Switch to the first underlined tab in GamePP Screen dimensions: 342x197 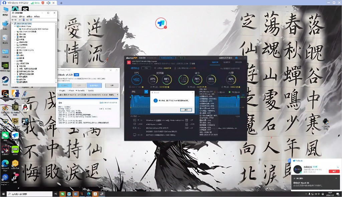coord(215,62)
